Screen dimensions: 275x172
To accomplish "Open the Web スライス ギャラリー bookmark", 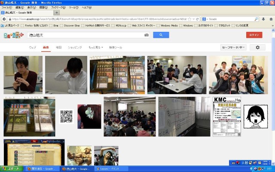I will click(142, 26).
